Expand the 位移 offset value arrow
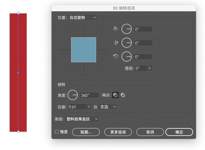The width and height of the screenshot is (205, 150). [89, 107]
